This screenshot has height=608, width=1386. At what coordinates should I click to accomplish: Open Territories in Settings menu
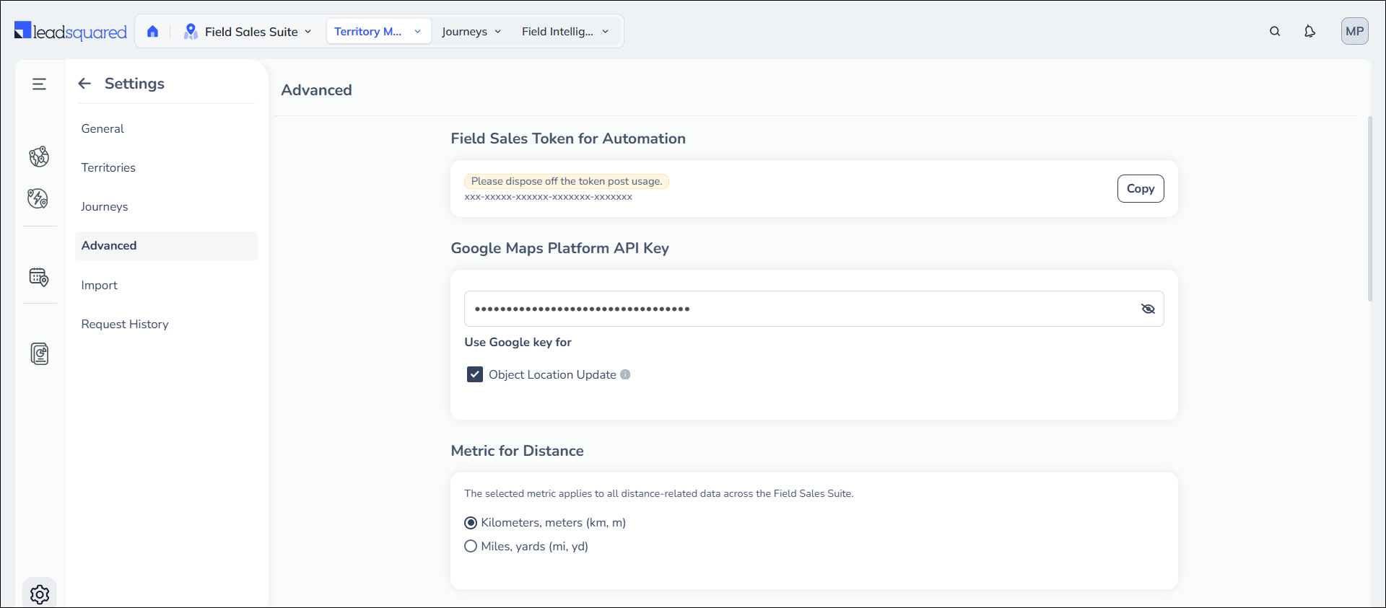[108, 167]
